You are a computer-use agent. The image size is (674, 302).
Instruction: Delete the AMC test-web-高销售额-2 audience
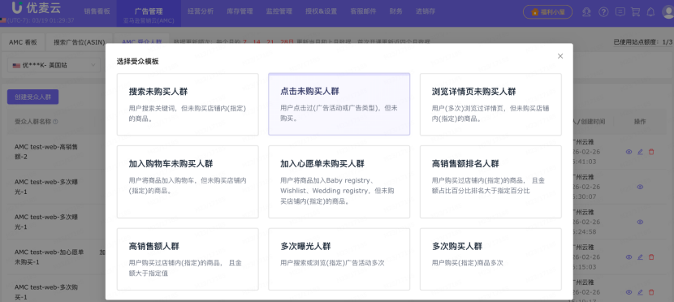(651, 152)
